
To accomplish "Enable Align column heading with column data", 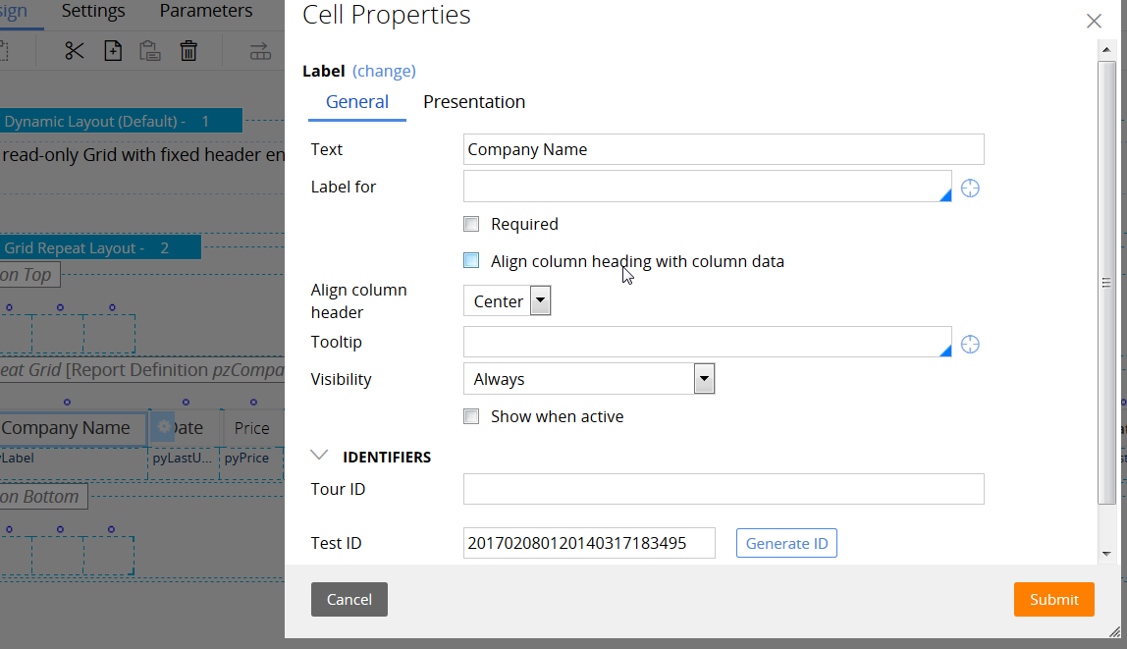I will pyautogui.click(x=471, y=261).
